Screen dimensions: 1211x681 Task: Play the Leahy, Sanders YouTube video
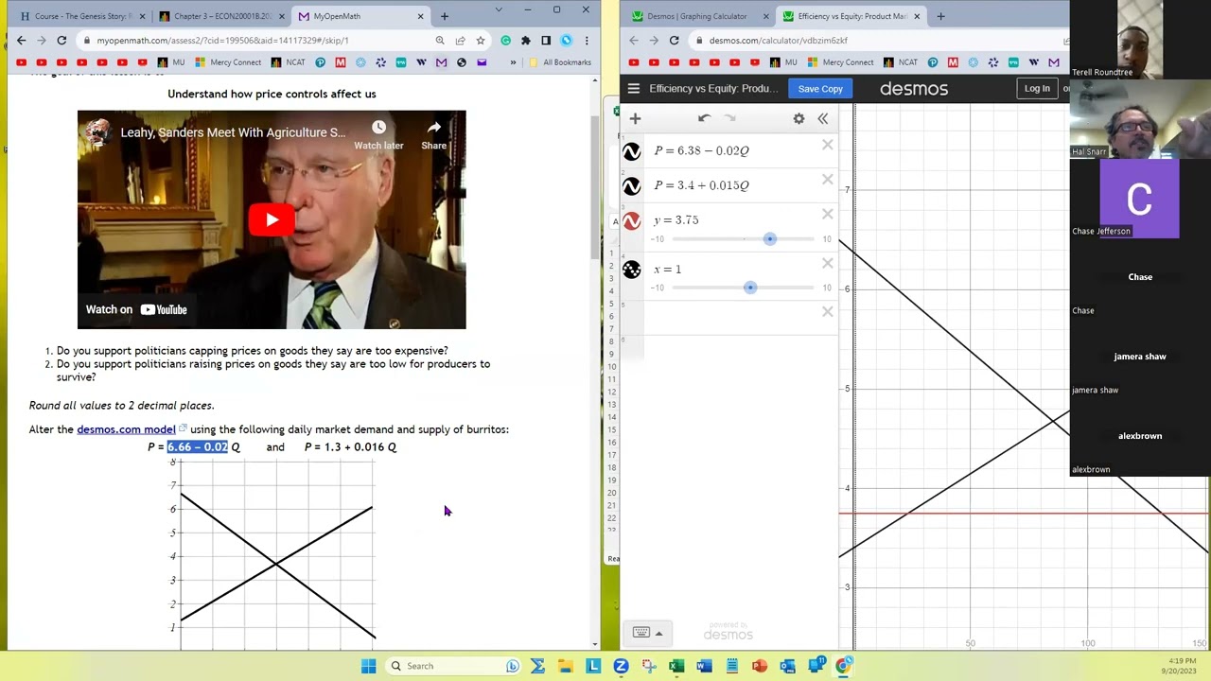(272, 220)
